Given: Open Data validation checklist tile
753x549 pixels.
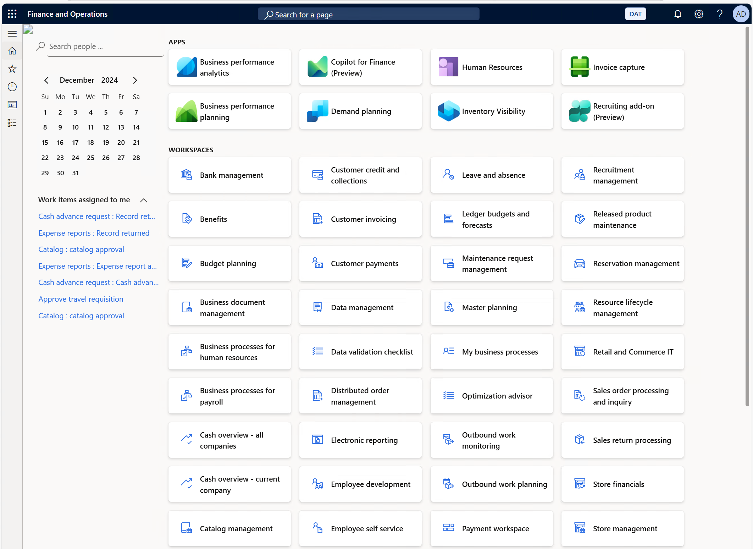Looking at the screenshot, I should click(x=360, y=352).
